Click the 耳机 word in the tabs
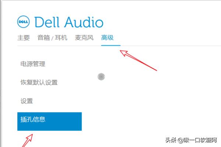The image size is (221, 147). tap(61, 38)
